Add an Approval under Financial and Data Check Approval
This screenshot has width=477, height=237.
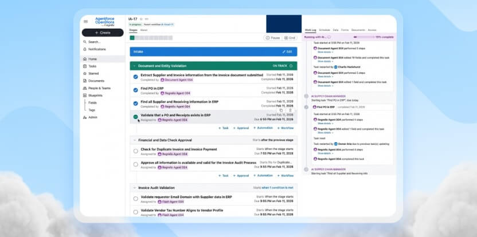tap(241, 176)
